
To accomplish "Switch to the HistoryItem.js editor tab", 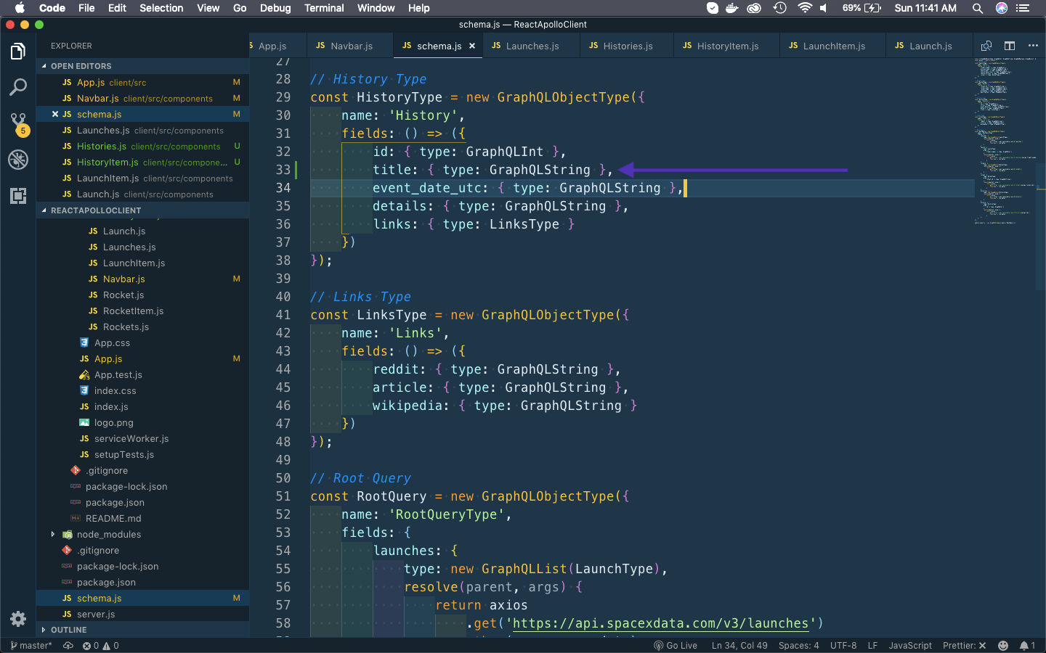I will (726, 46).
